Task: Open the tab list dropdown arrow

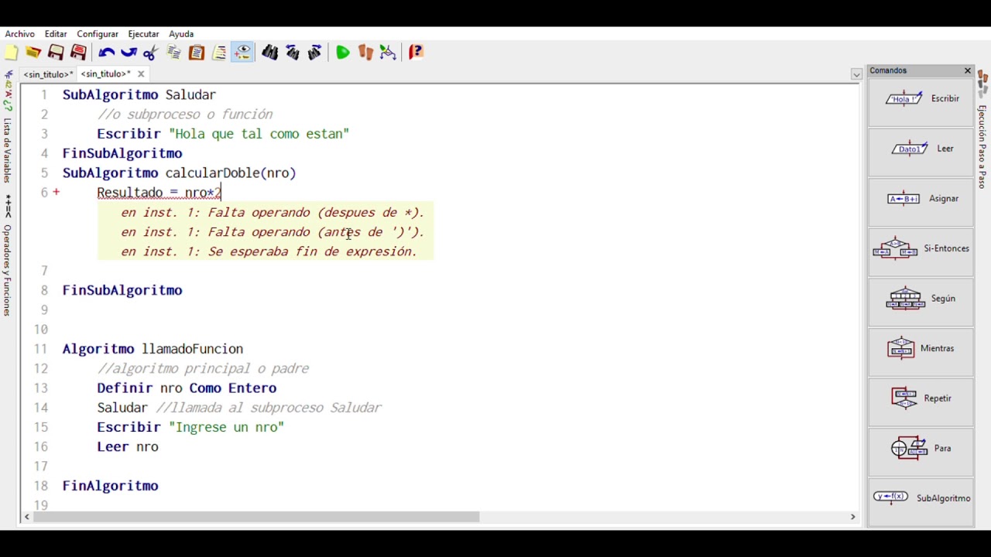Action: tap(856, 75)
